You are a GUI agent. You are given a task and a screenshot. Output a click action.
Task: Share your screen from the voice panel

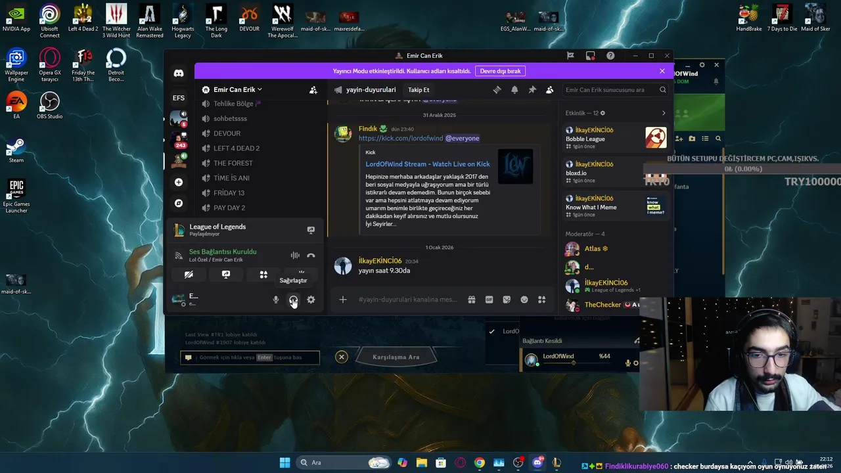(x=226, y=275)
